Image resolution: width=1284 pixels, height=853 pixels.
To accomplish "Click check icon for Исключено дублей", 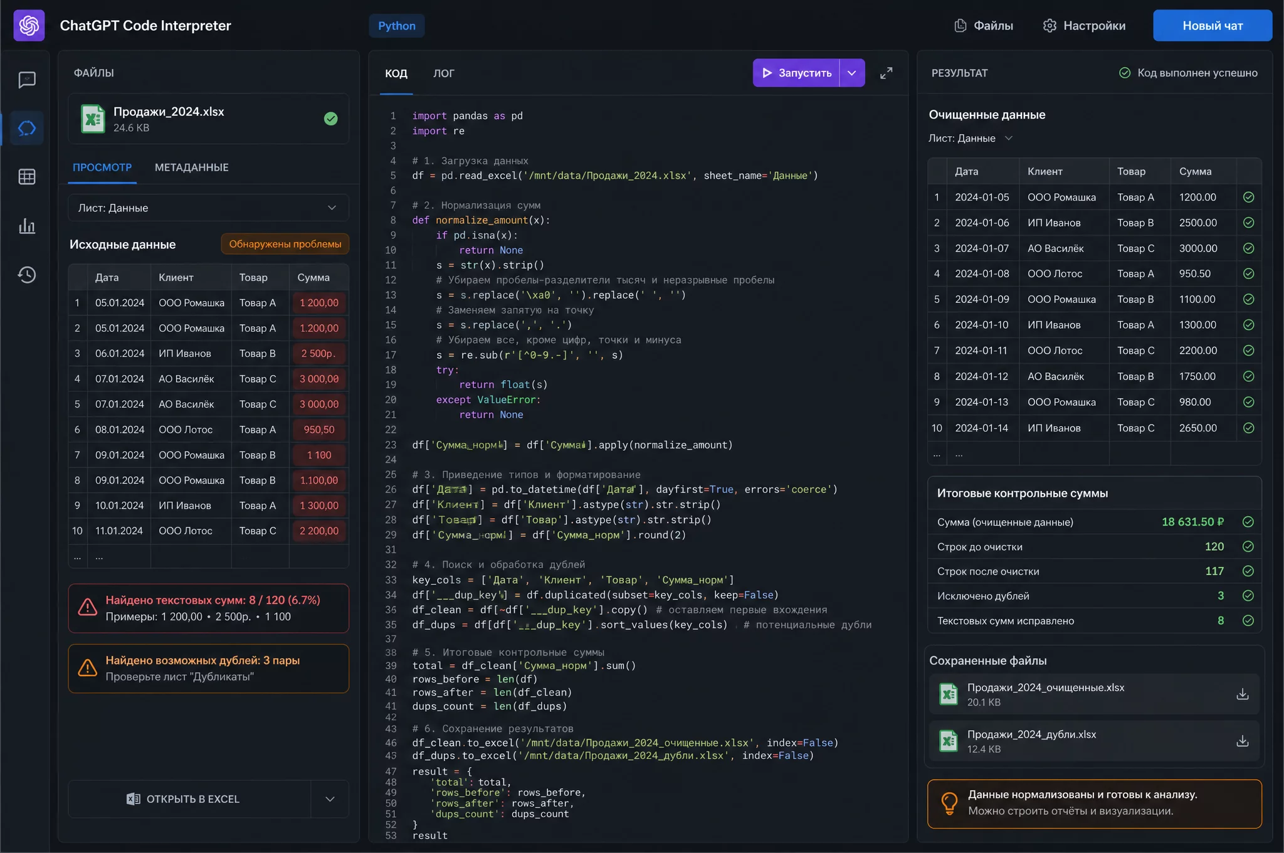I will (1248, 596).
